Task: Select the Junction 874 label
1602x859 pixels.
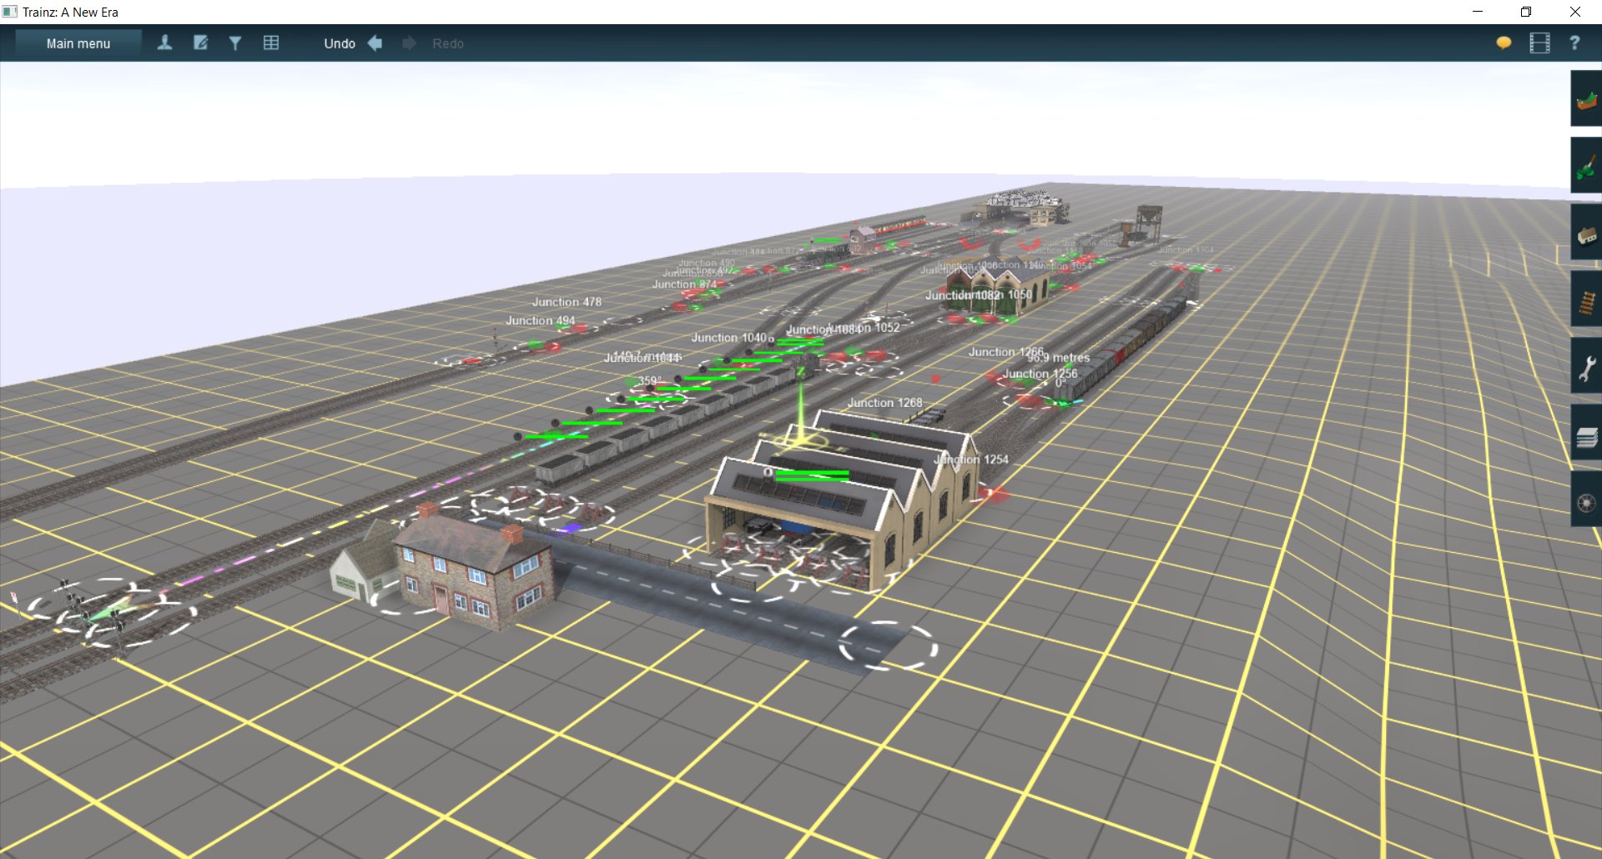Action: pyautogui.click(x=684, y=284)
